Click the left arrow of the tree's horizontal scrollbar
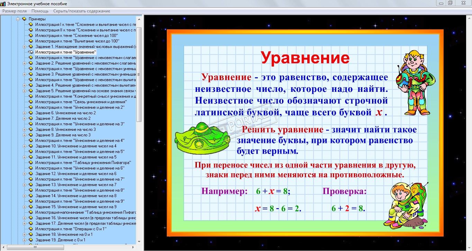472x251 pixels. click(x=3, y=247)
